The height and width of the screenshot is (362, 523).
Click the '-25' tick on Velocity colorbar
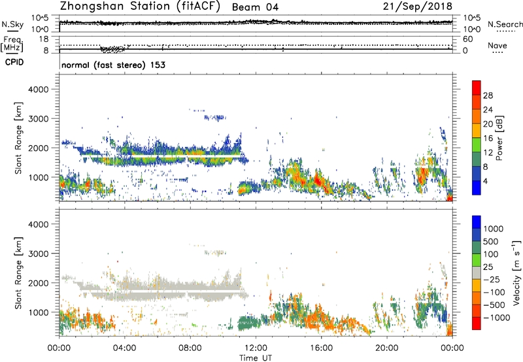pos(492,279)
